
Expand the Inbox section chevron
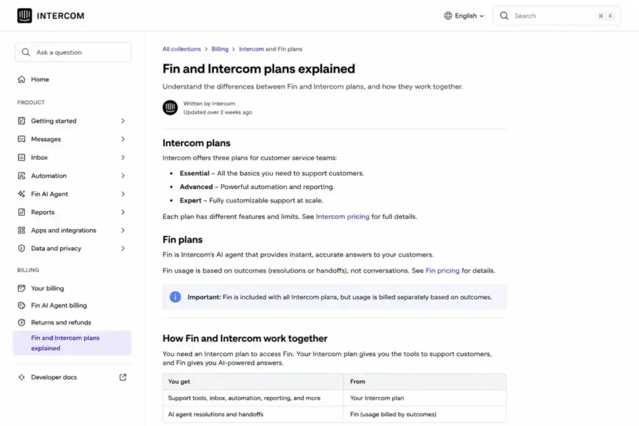123,157
